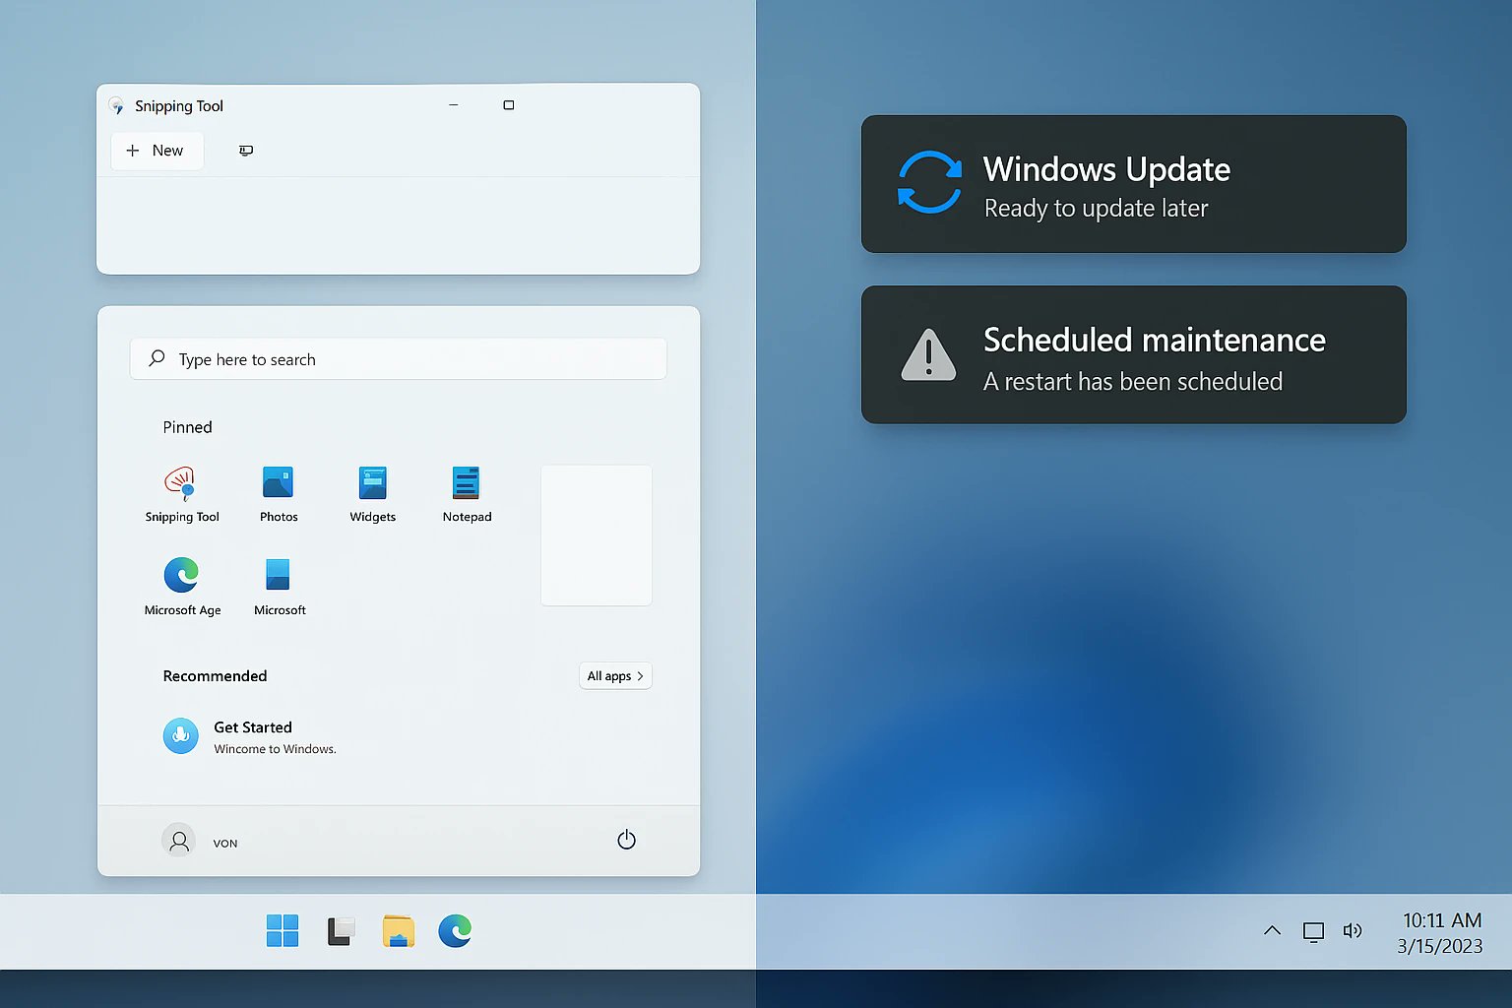Open the Get Started recommended item
Viewport: 1512px width, 1008px height.
coord(251,736)
